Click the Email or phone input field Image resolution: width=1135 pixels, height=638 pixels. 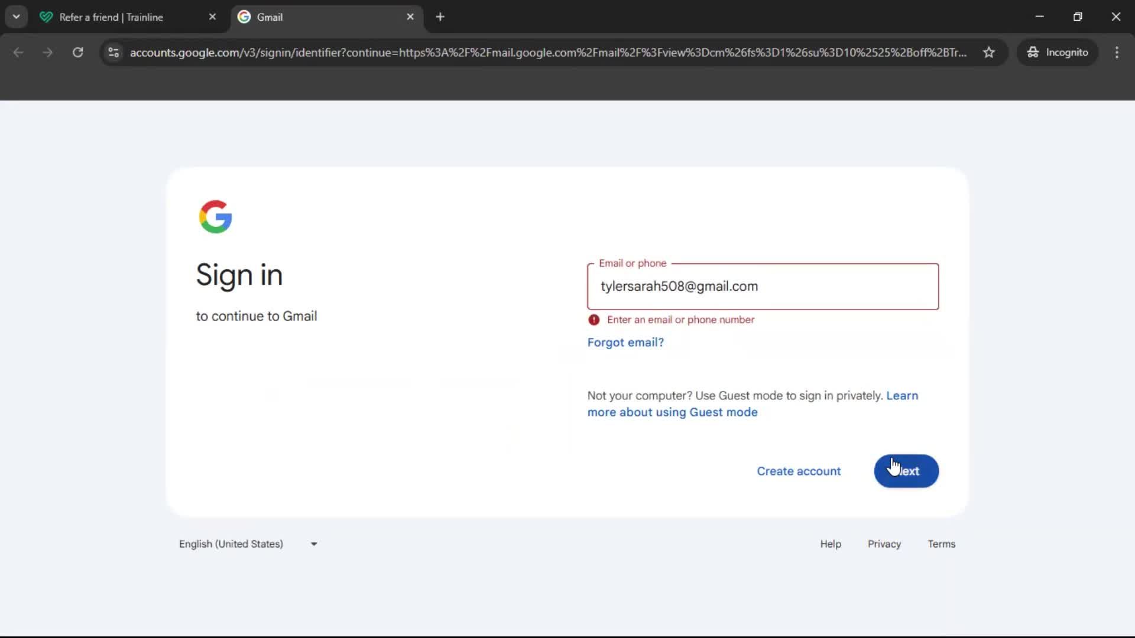pyautogui.click(x=763, y=287)
